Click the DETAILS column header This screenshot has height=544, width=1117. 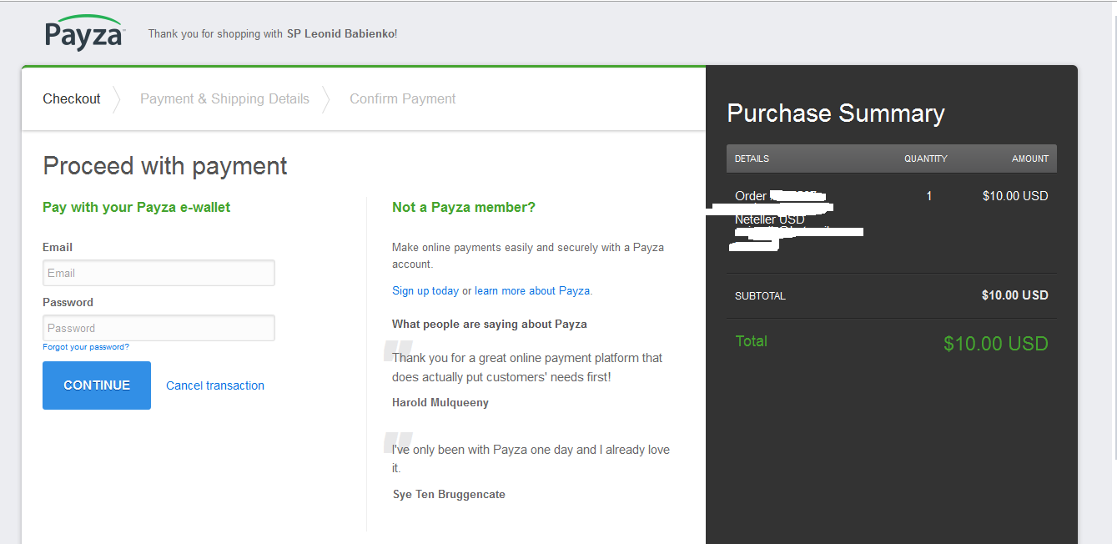(x=752, y=159)
